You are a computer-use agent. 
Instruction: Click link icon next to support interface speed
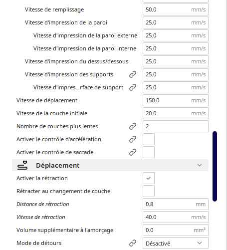coord(133,87)
